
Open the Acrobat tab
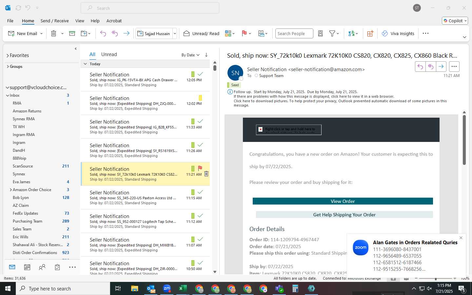coord(114,21)
